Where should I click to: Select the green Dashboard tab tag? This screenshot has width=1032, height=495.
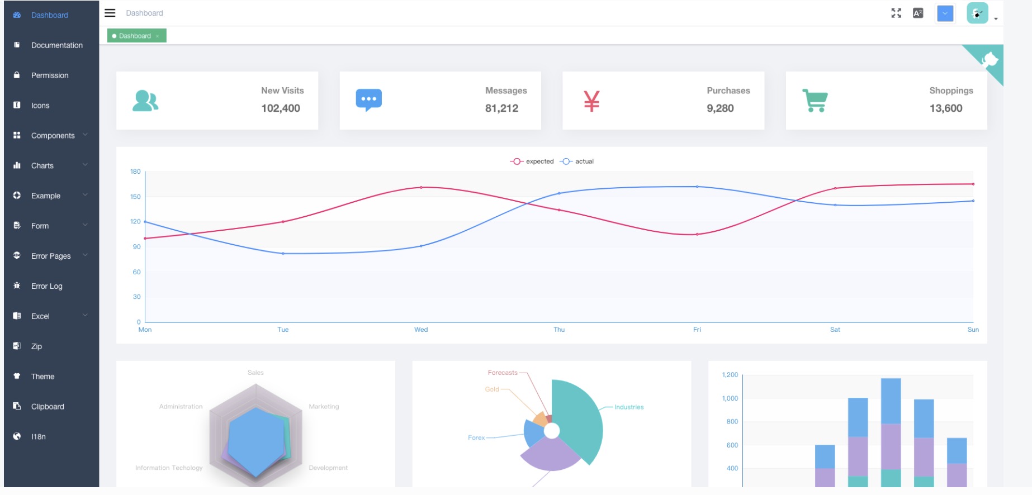136,36
